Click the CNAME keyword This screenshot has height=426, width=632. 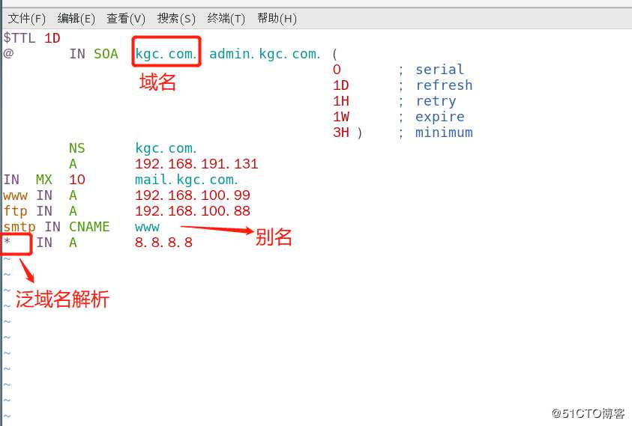pyautogui.click(x=89, y=227)
